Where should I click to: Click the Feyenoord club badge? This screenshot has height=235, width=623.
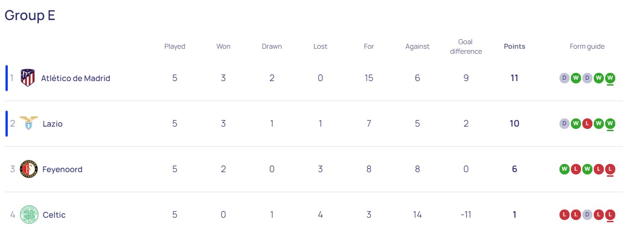[29, 169]
